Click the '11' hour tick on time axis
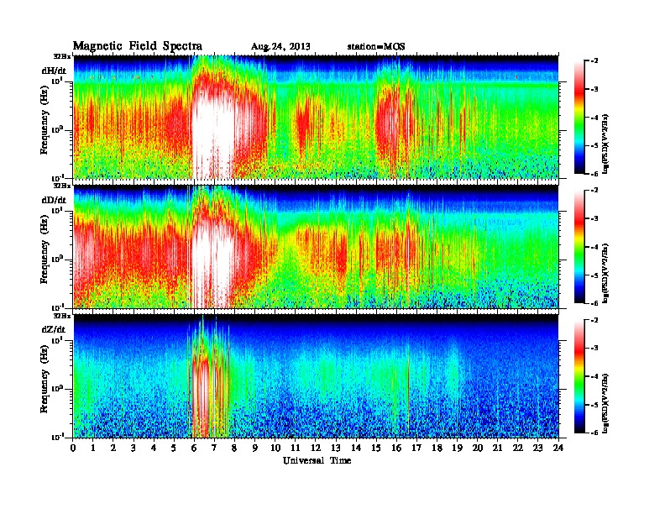665x514 pixels. pos(296,448)
